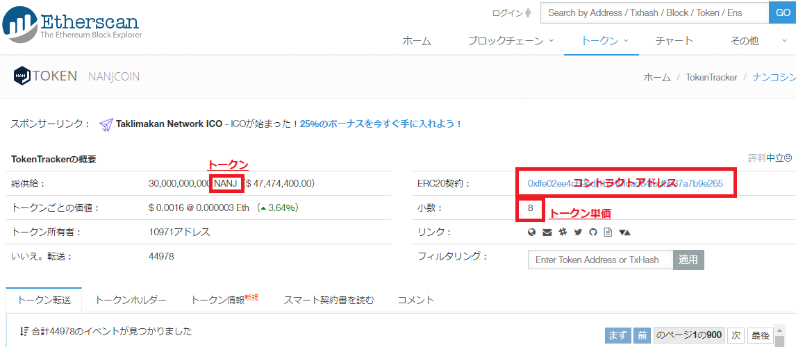The image size is (796, 347).
Task: Click the 25%のボーナス sponsor link
Action: 381,124
